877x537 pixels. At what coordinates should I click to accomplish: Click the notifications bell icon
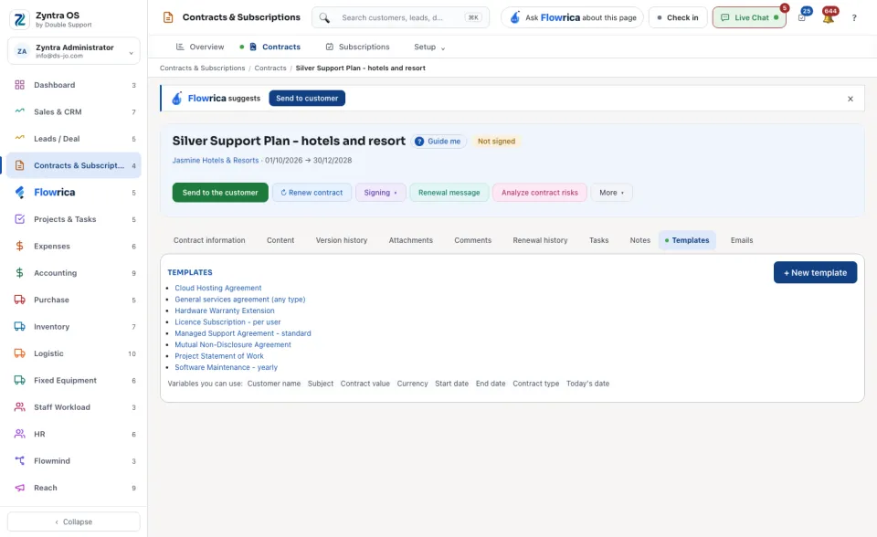pos(829,17)
